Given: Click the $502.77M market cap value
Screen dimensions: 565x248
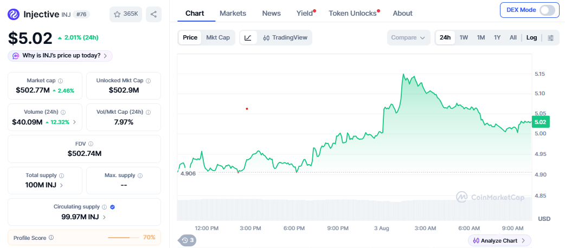Looking at the screenshot, I should tap(33, 90).
